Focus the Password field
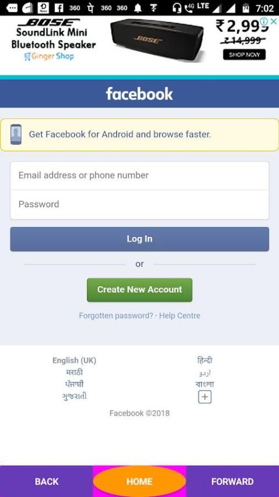Image resolution: width=279 pixels, height=497 pixels. coord(139,204)
